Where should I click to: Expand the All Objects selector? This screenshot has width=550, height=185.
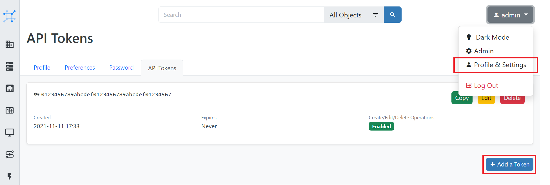tap(345, 15)
